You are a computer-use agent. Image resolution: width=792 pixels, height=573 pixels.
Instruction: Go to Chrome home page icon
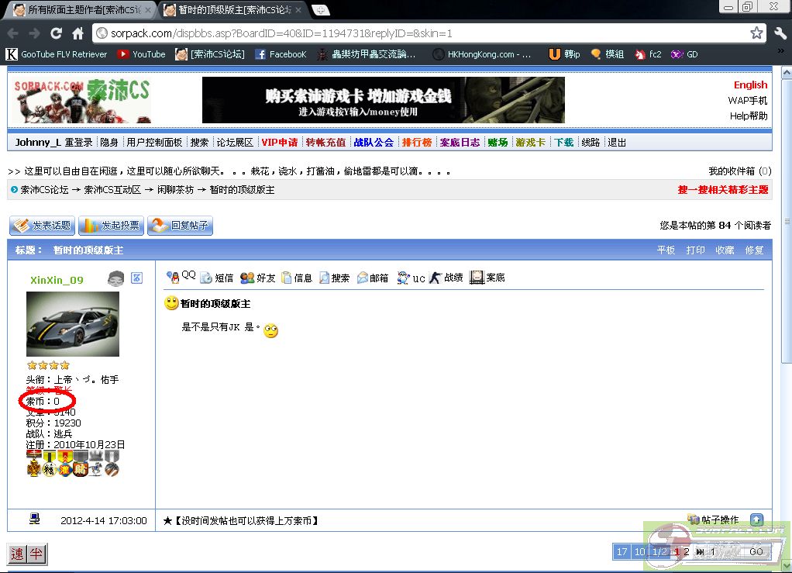77,33
